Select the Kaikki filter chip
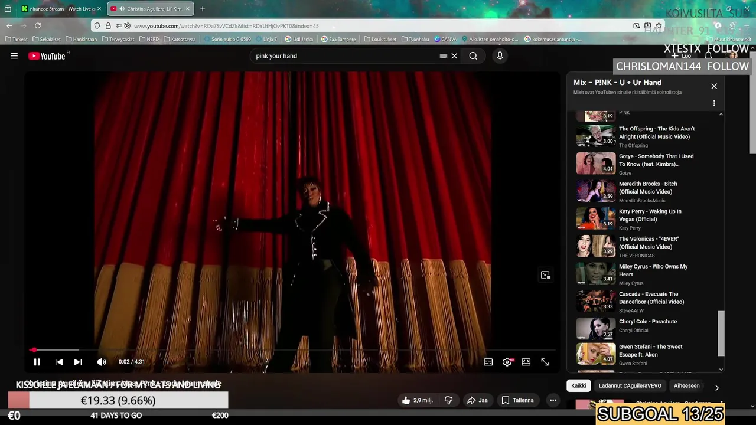 579,386
